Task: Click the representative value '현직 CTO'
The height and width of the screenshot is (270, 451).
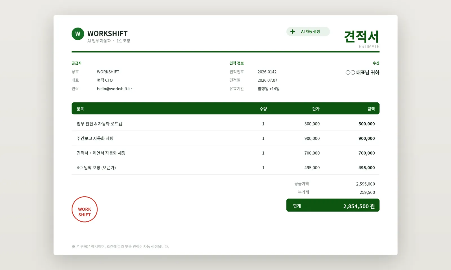Action: (105, 80)
